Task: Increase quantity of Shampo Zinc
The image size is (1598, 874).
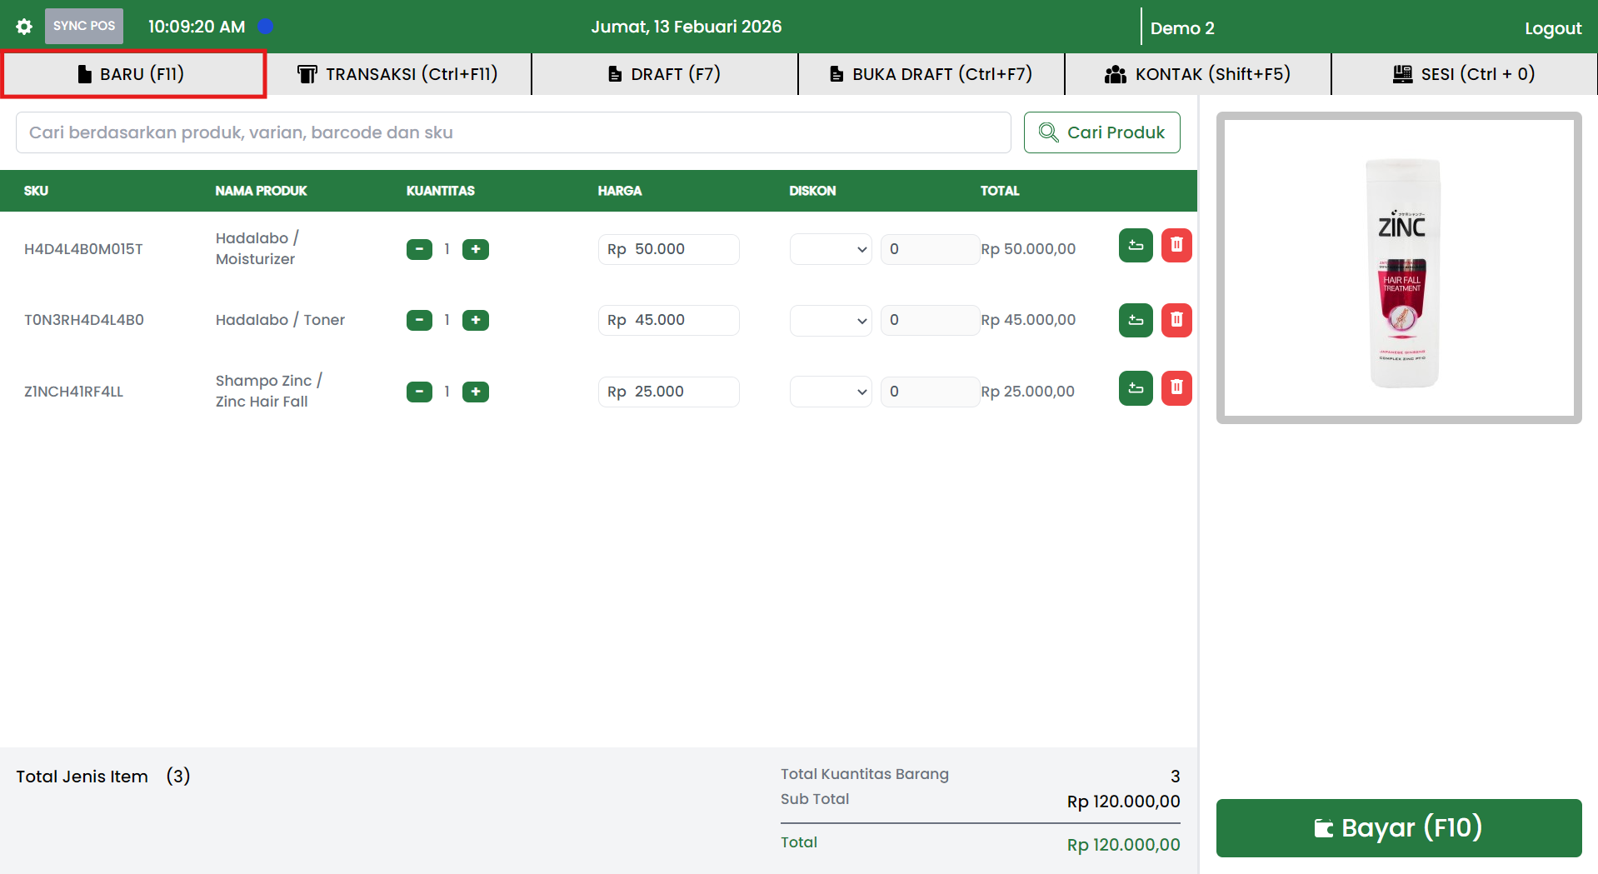Action: coord(475,392)
